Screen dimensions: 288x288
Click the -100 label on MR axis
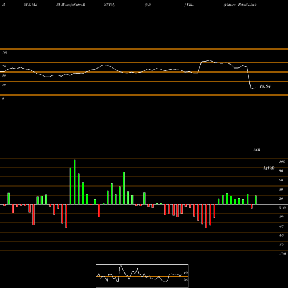click(x=282, y=254)
